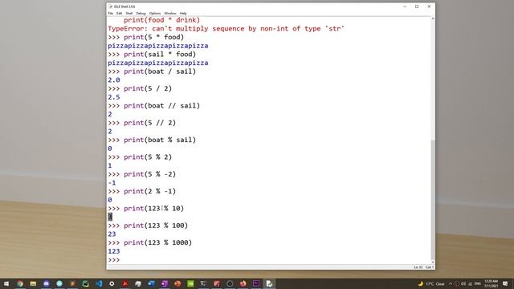
Task: Open the green NVIDIA taskbar icon
Action: [190, 283]
